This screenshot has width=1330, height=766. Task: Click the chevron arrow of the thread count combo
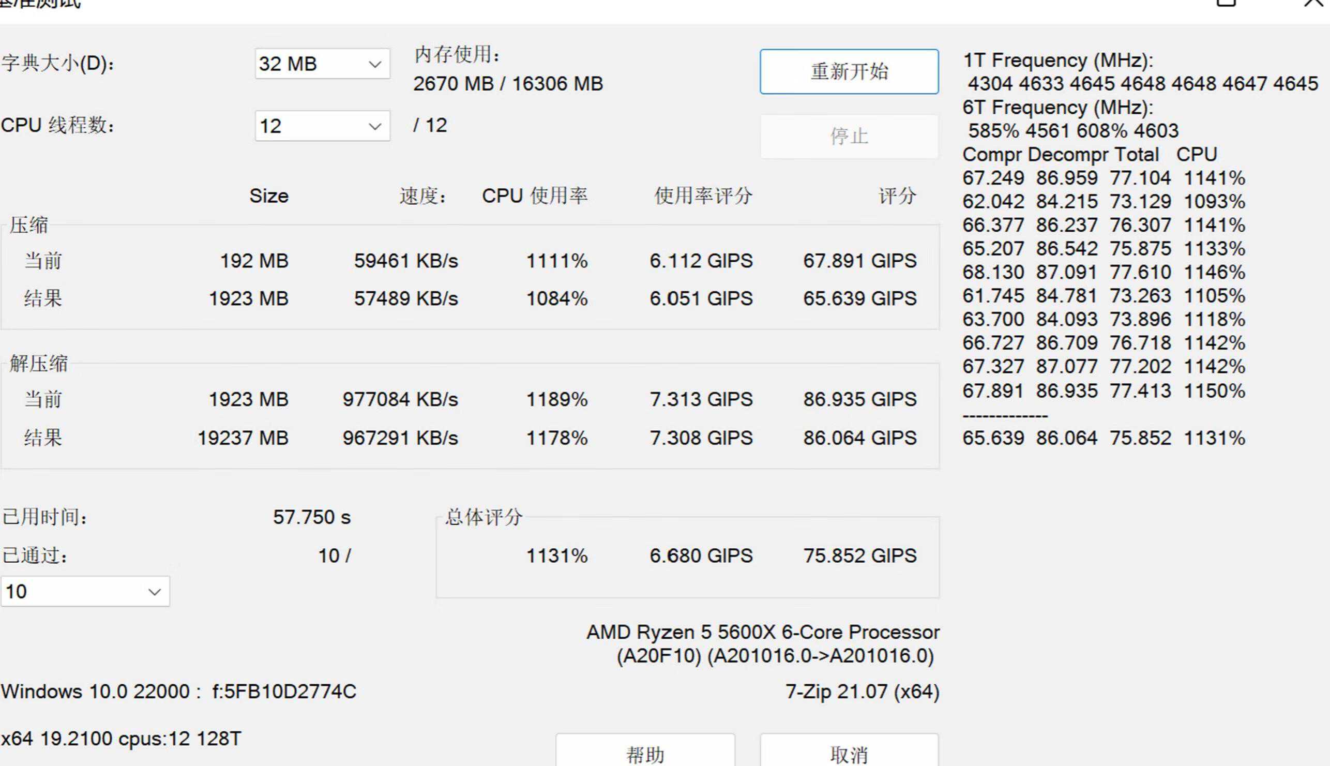[375, 127]
